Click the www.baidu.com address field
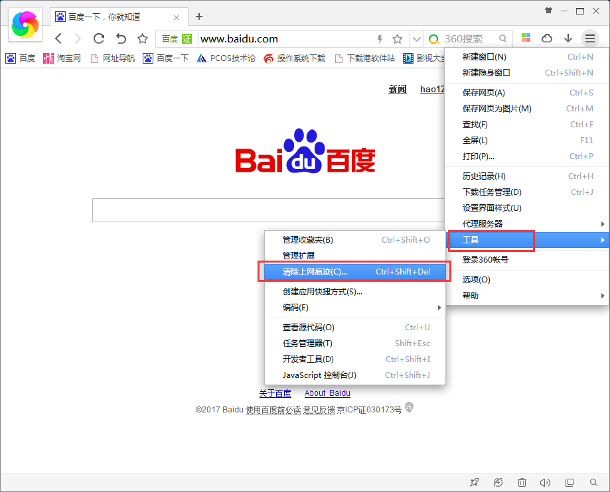Image resolution: width=610 pixels, height=492 pixels. point(286,39)
